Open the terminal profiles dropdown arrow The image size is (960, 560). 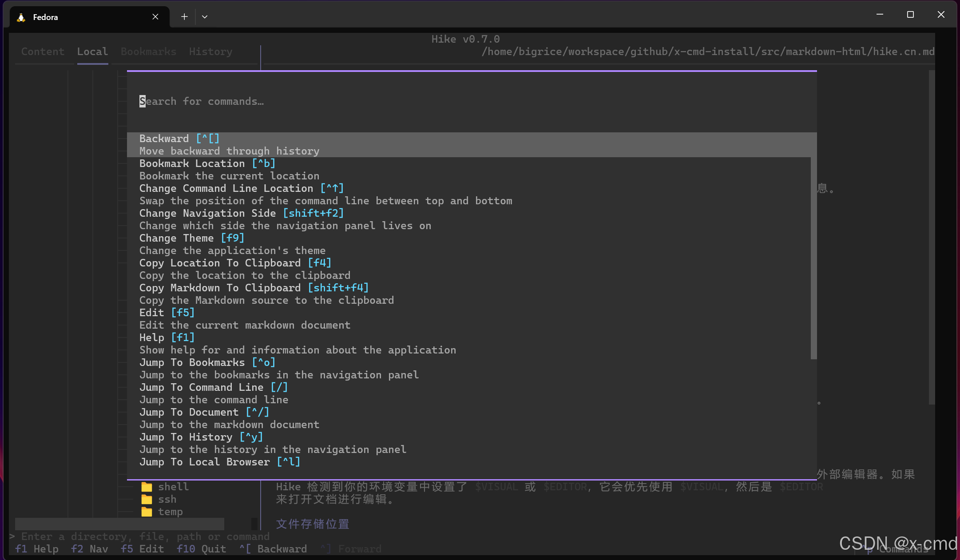[x=205, y=17]
